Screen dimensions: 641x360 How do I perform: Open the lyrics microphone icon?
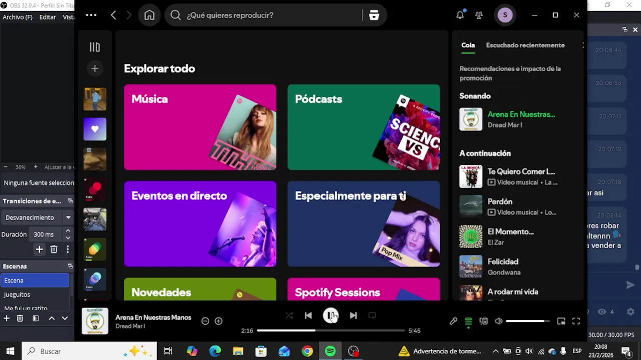pyautogui.click(x=453, y=321)
